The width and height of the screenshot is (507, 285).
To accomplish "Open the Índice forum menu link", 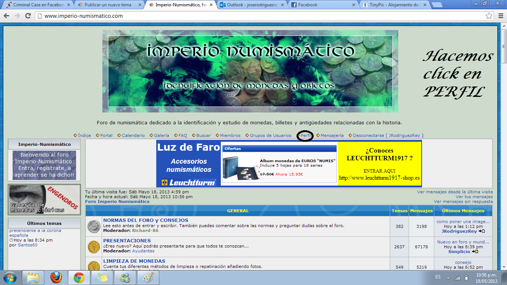I will [84, 135].
